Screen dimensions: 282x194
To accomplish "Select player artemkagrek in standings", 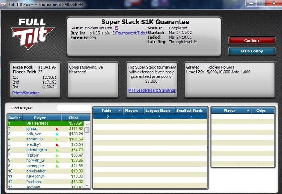I will click(46, 150).
